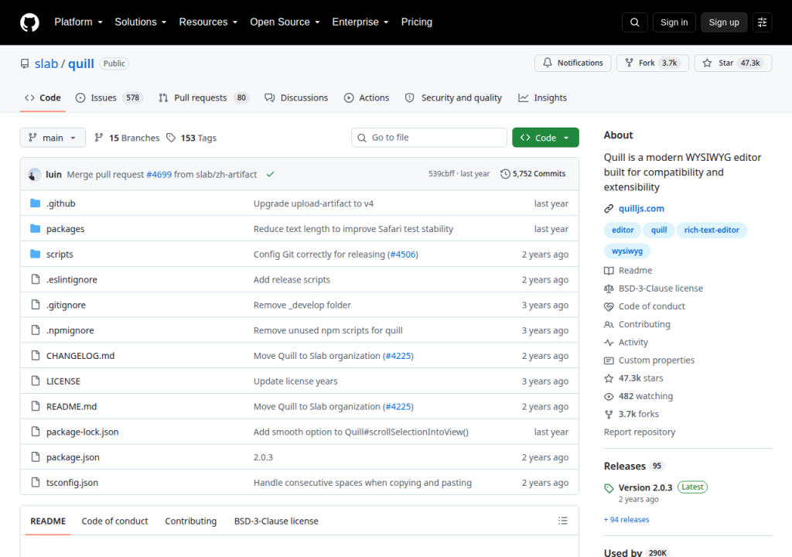
Task: Open the green Code dropdown button
Action: coord(545,138)
